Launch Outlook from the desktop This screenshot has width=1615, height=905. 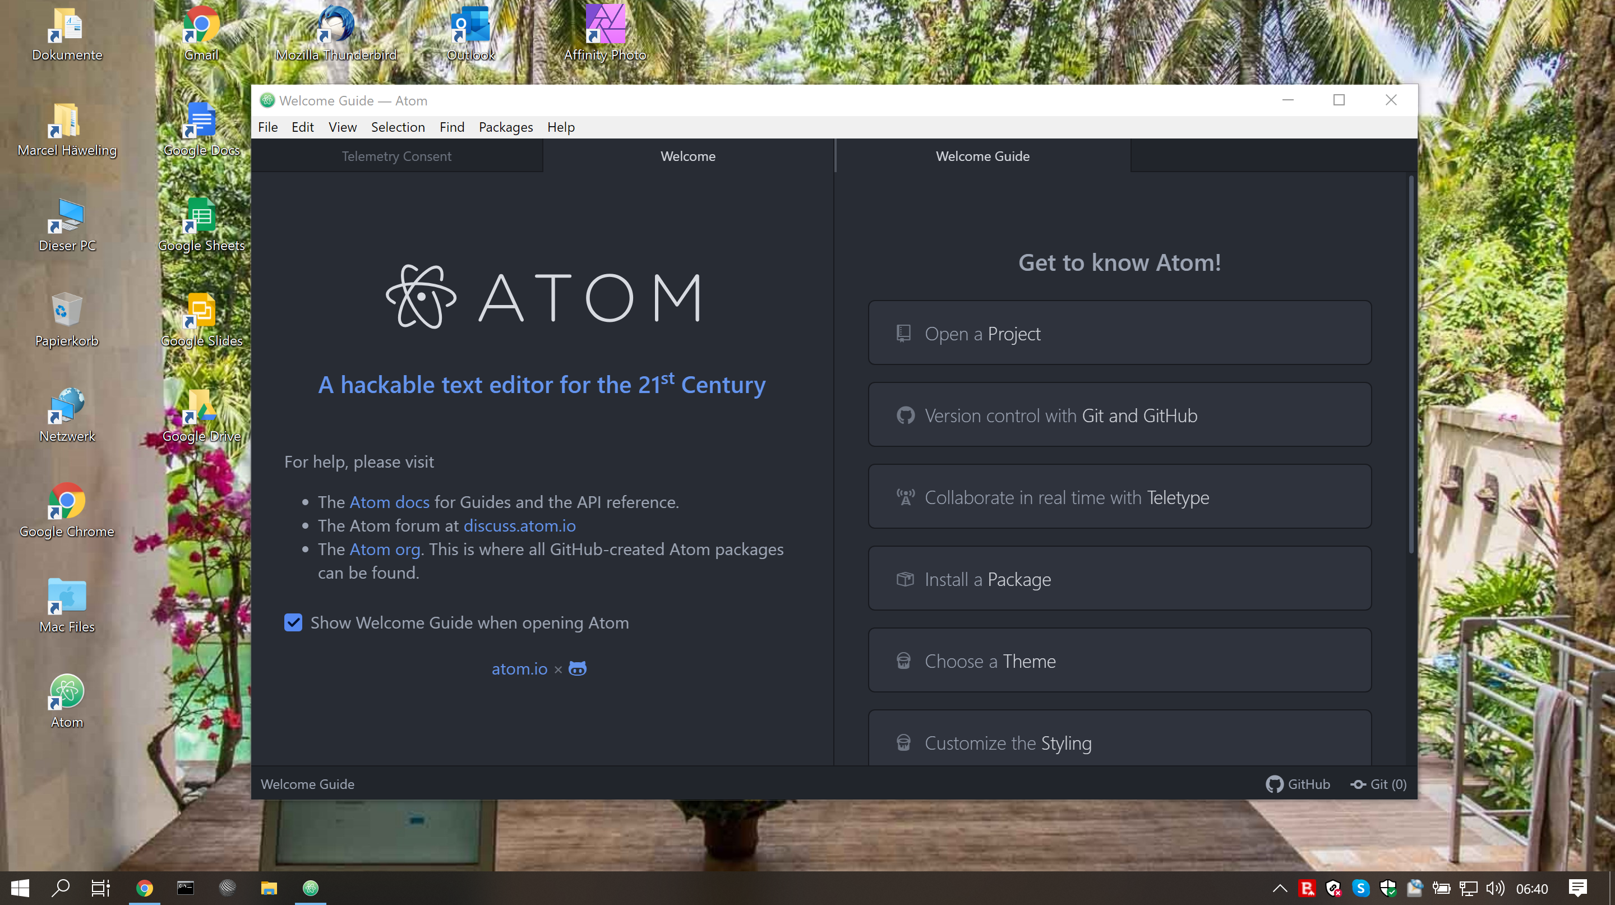471,34
